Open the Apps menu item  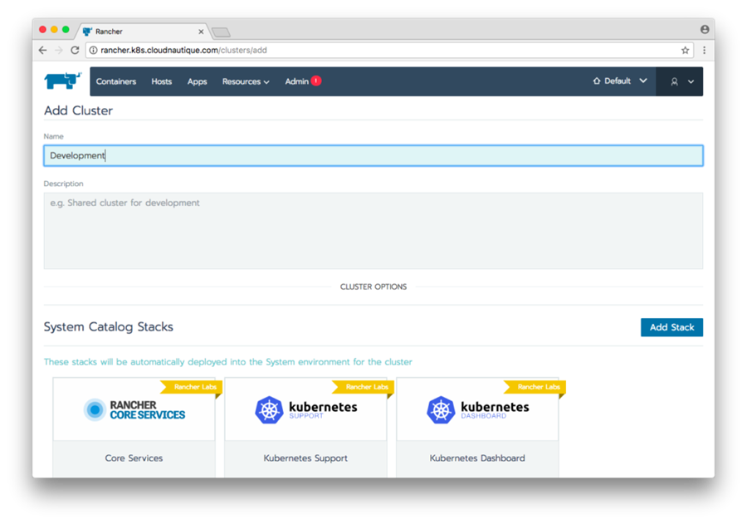(197, 81)
